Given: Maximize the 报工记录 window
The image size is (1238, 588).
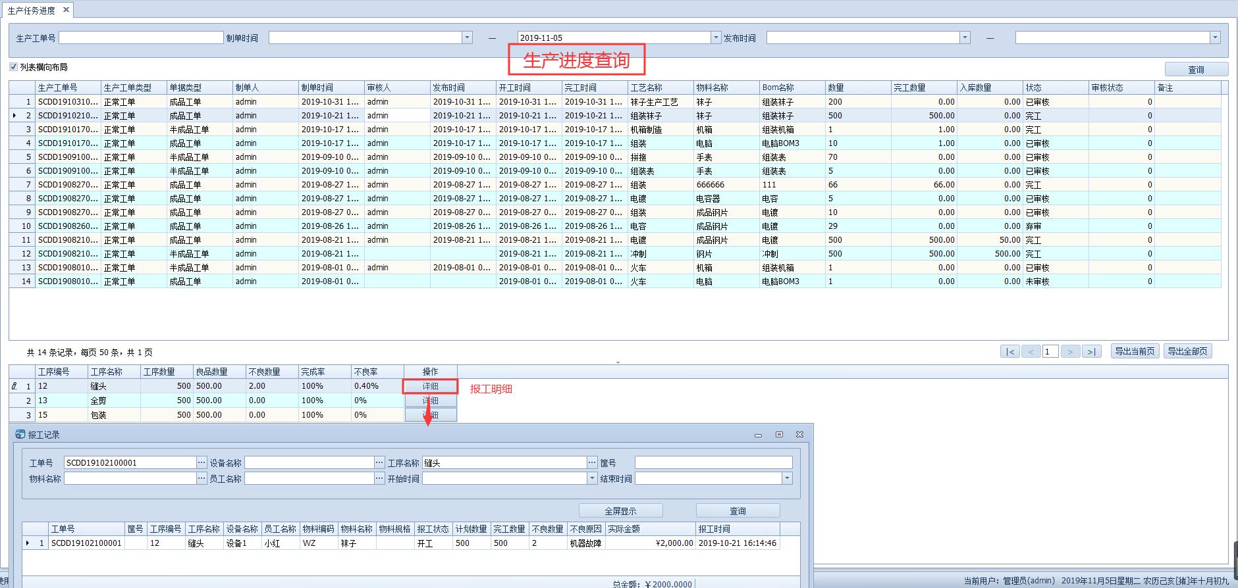Looking at the screenshot, I should 779,435.
